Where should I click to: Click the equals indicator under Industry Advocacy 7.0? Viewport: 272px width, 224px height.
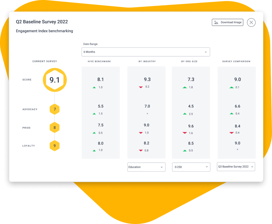tap(147, 114)
